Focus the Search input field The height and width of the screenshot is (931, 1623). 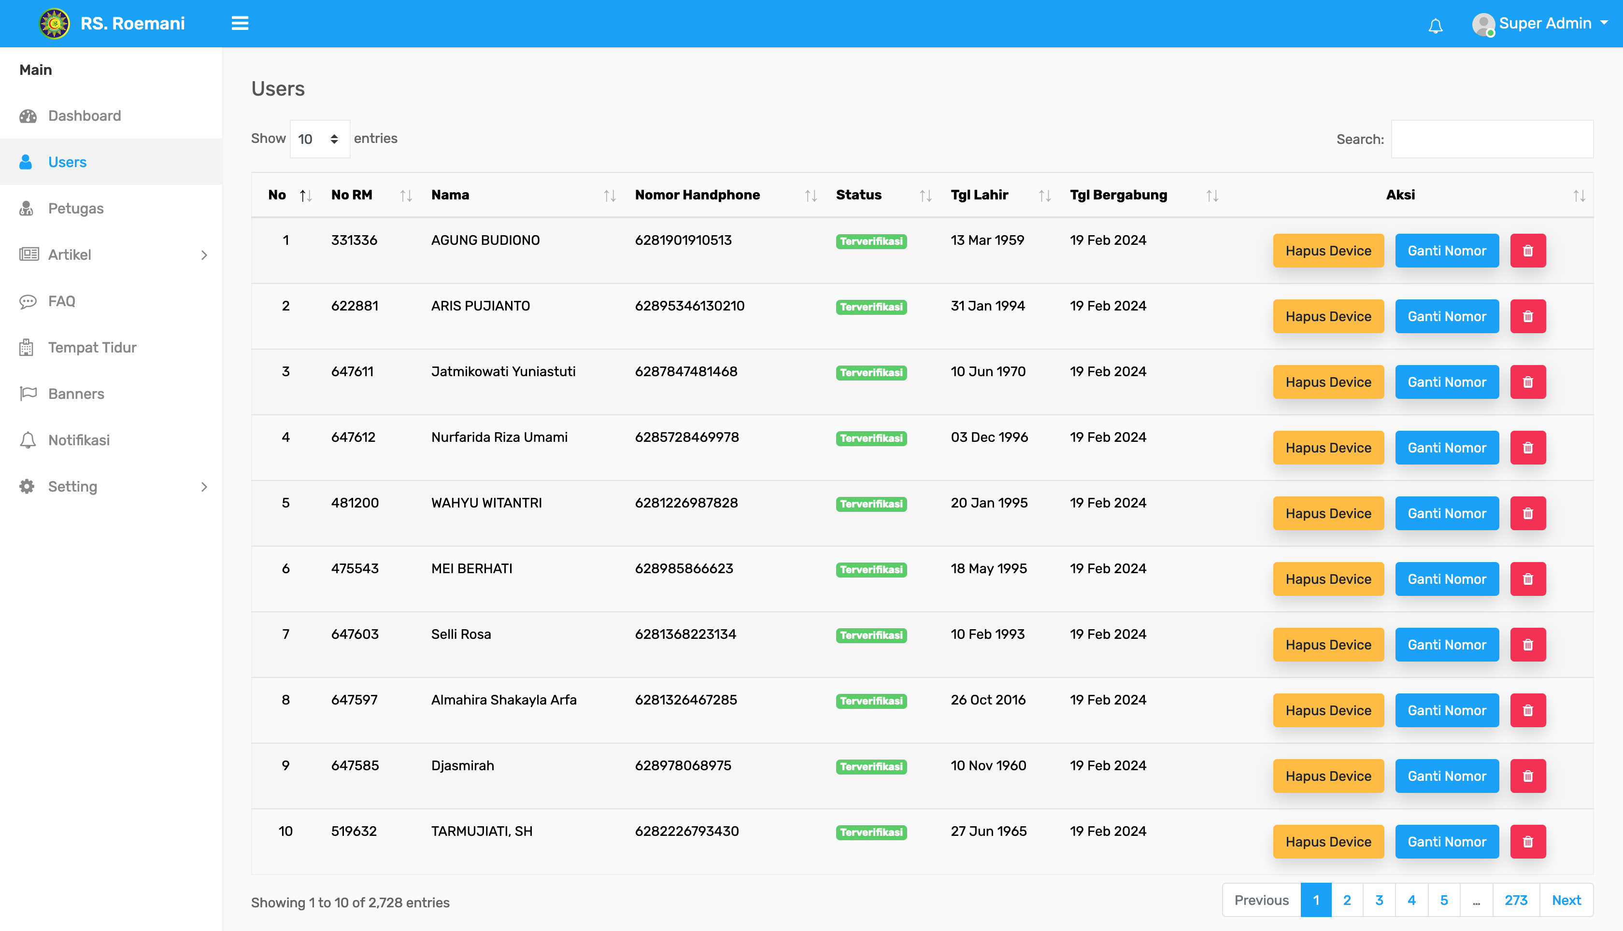tap(1492, 139)
